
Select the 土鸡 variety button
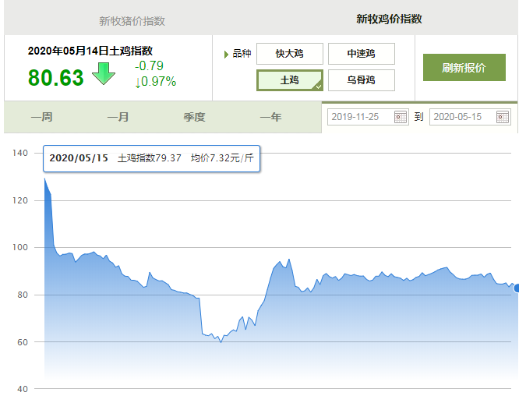[290, 80]
